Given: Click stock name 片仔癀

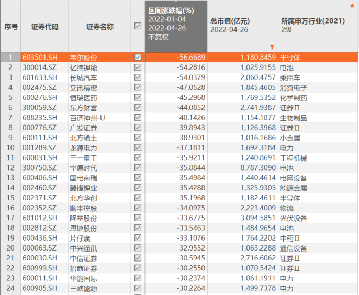Looking at the screenshot, I should click(x=80, y=238).
